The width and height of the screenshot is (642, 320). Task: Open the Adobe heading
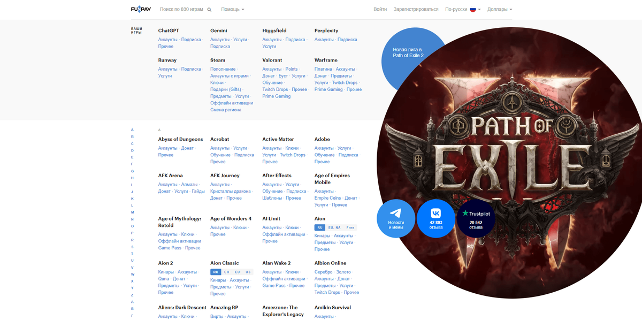click(322, 139)
